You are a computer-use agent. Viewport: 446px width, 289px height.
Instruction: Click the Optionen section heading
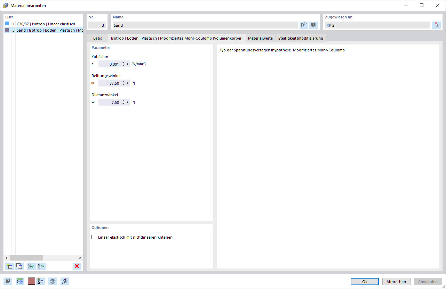click(x=100, y=228)
